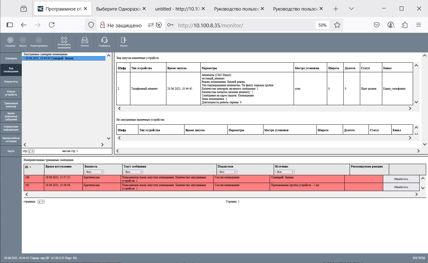This screenshot has height=263, width=428.
Task: Open the Список устройств sidebar section
Action: 11,93
